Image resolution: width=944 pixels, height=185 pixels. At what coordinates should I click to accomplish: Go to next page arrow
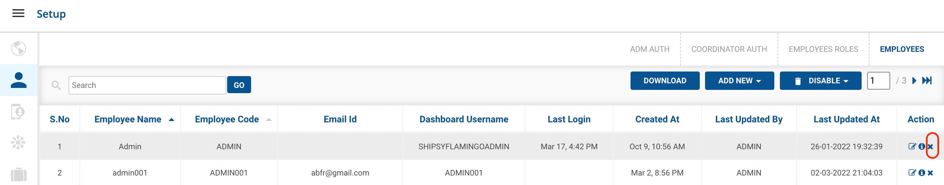[914, 81]
